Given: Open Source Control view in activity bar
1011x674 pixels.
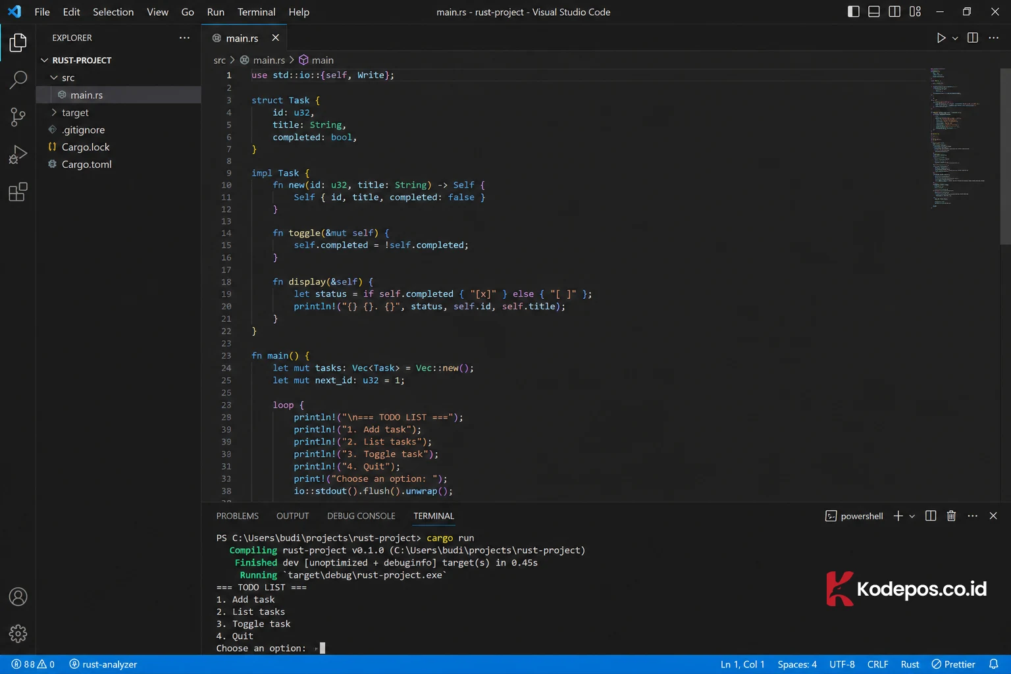Looking at the screenshot, I should 18,117.
